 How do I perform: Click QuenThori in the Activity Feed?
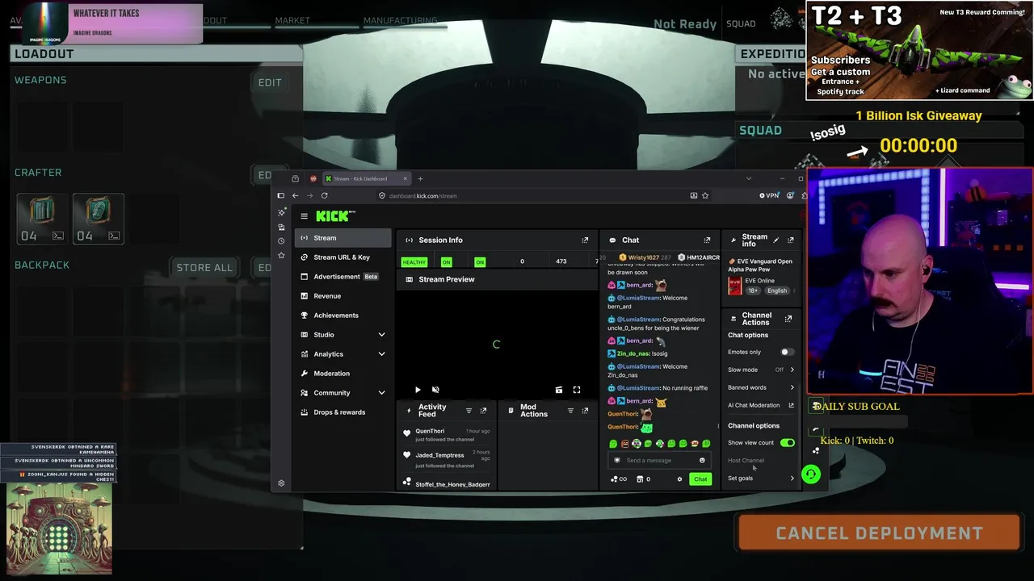430,431
